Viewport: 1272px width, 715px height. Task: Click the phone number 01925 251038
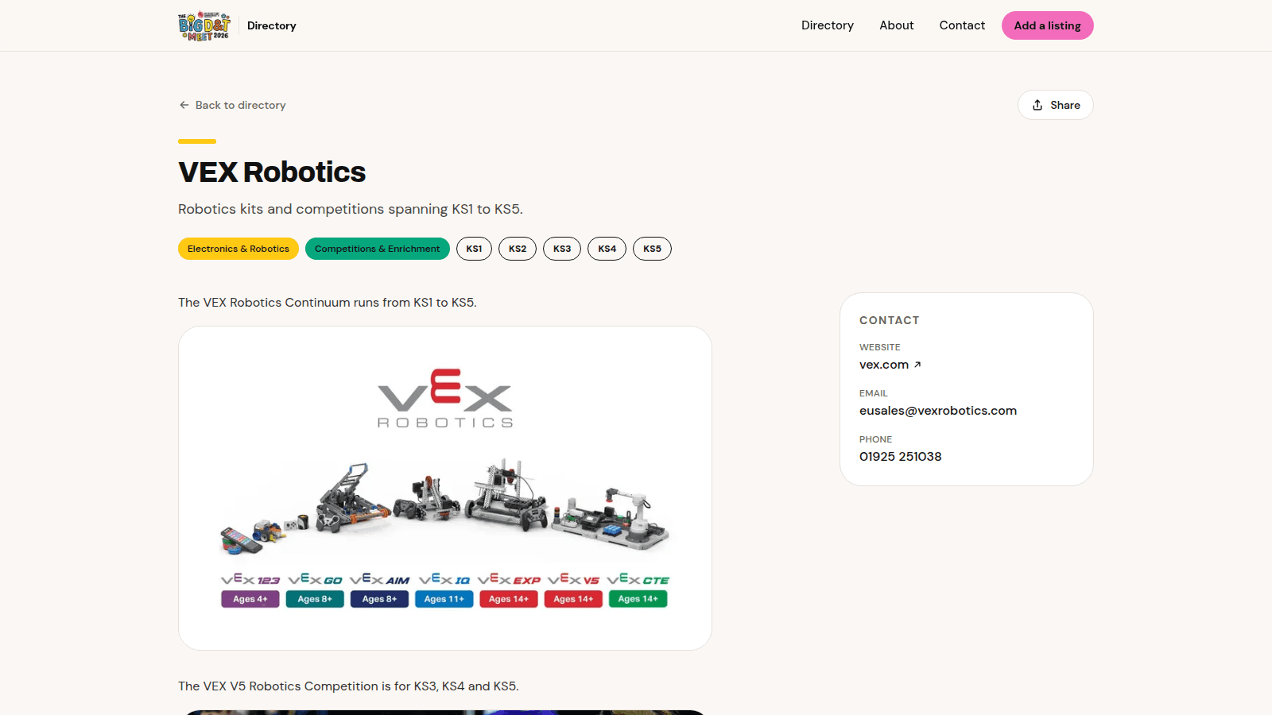tap(901, 457)
